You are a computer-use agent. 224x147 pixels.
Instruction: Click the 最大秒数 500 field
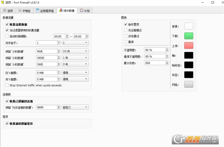tap(155, 63)
